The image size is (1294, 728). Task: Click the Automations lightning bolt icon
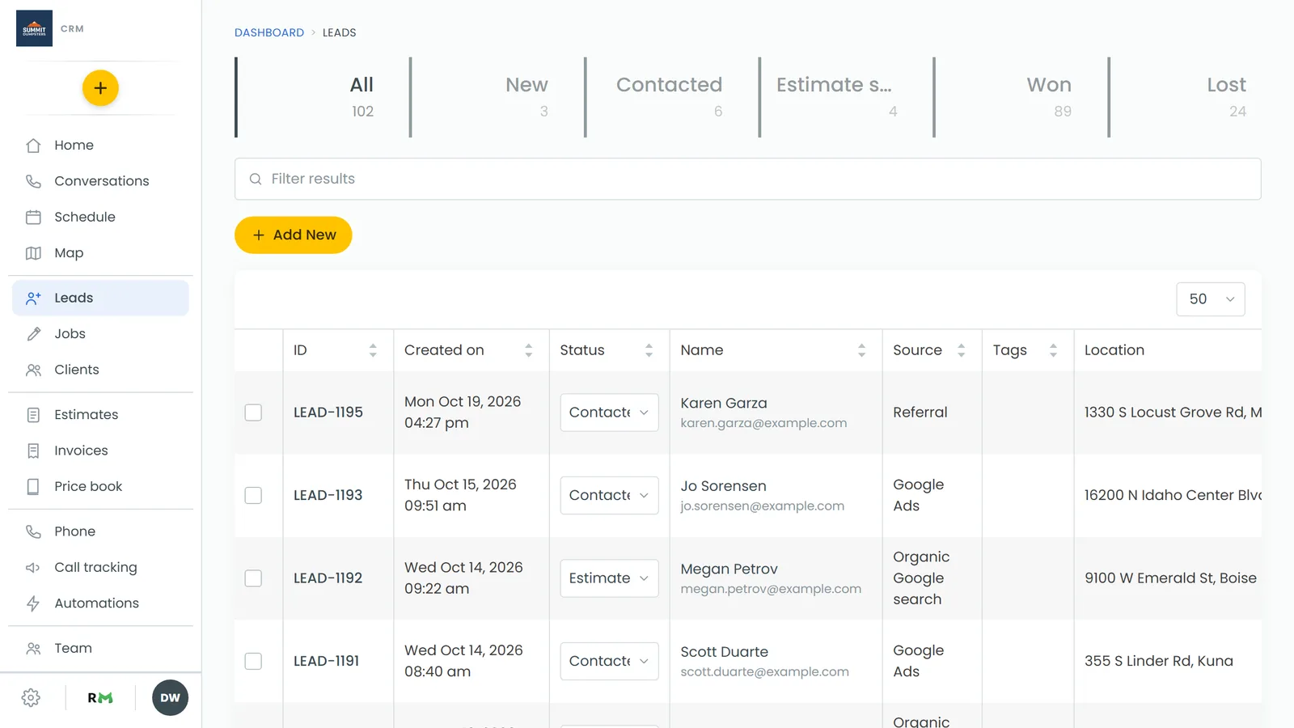33,603
